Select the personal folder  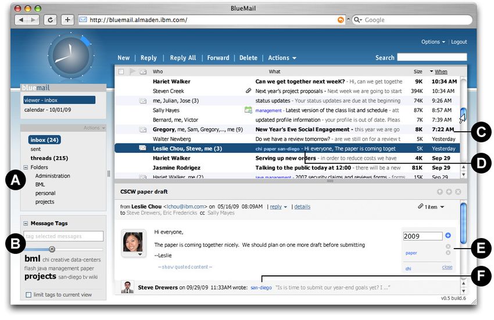(x=45, y=193)
